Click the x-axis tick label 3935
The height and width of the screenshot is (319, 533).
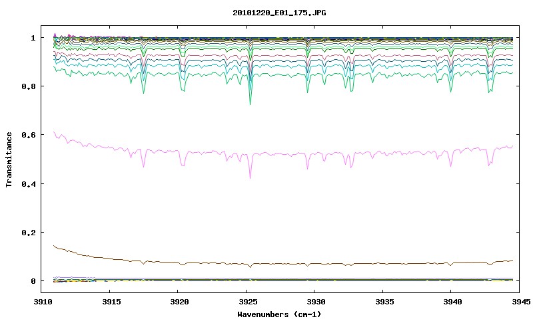[x=384, y=302]
